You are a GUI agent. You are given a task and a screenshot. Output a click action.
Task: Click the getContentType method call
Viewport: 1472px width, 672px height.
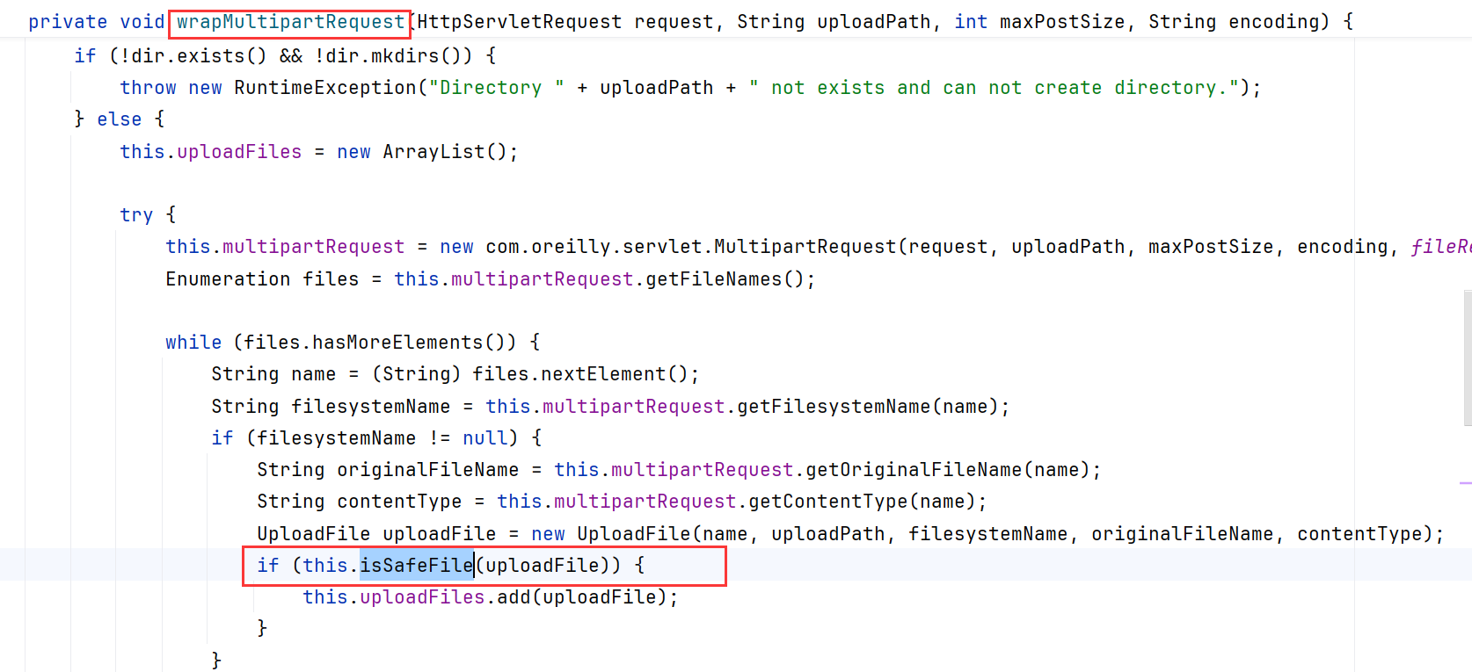click(x=827, y=502)
